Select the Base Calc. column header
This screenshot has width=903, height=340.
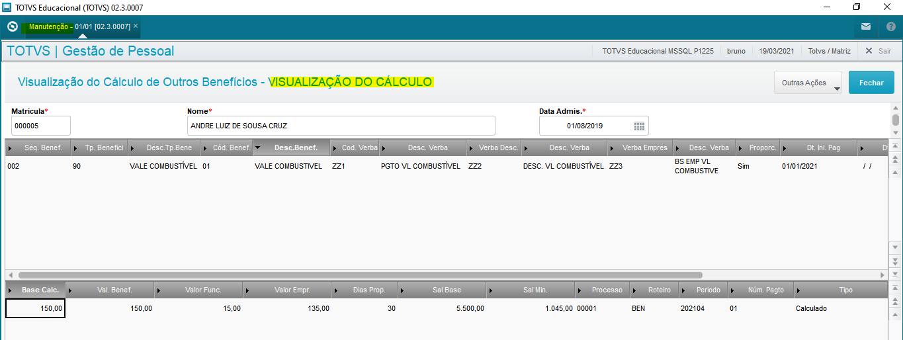coord(36,290)
